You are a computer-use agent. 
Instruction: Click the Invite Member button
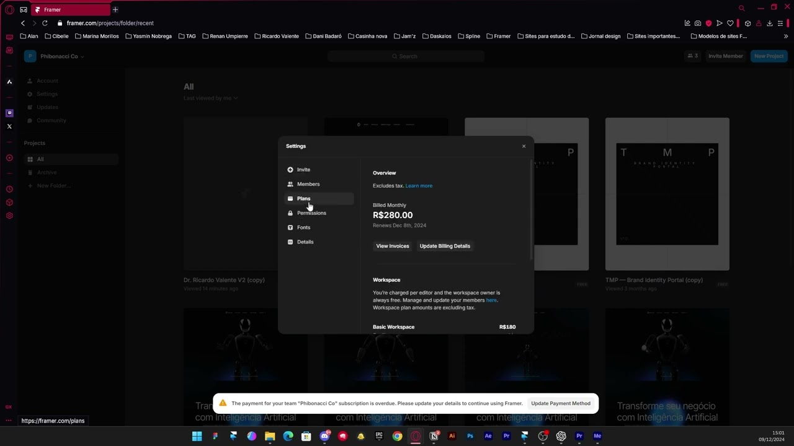point(725,56)
